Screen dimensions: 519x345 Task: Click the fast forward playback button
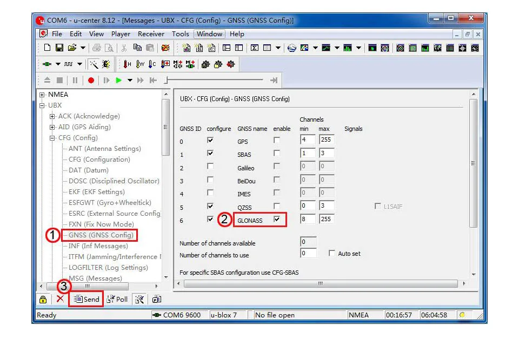141,80
